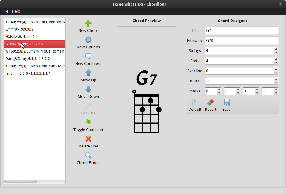Add a New Comment with speech bubble icon

coord(88,57)
